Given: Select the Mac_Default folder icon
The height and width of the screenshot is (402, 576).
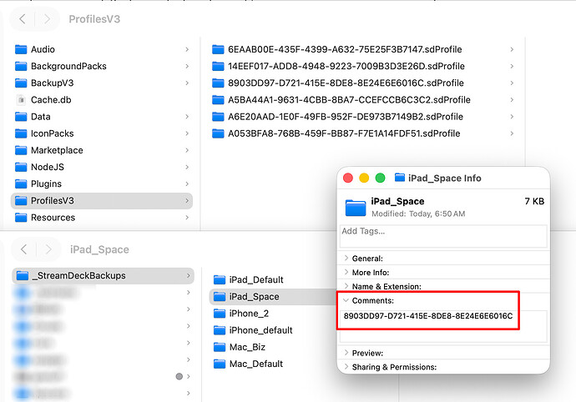Looking at the screenshot, I should (x=220, y=364).
